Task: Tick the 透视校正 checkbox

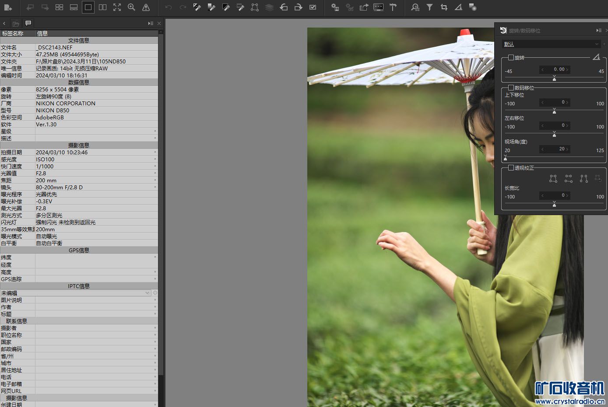Action: click(x=511, y=168)
